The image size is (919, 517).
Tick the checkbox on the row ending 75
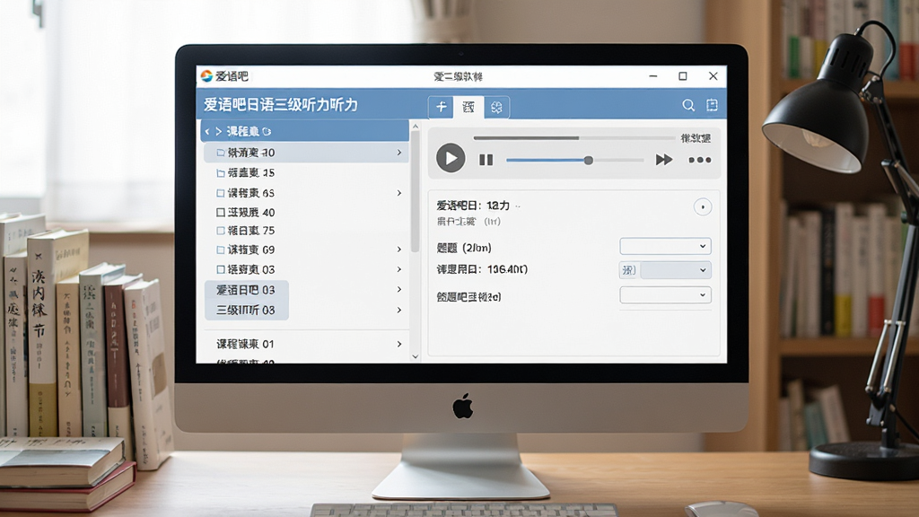point(221,231)
